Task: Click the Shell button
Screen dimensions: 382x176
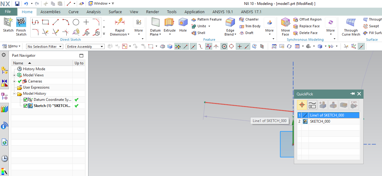Action: (198, 33)
